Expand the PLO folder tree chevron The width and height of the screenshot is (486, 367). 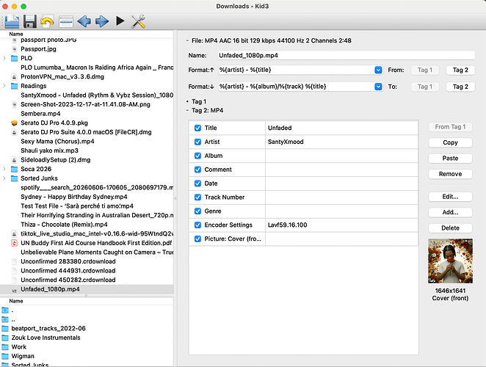tap(4, 58)
